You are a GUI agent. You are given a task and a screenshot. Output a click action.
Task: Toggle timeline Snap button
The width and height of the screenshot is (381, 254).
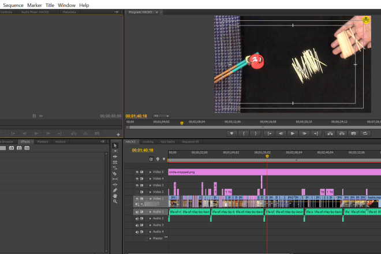151,159
